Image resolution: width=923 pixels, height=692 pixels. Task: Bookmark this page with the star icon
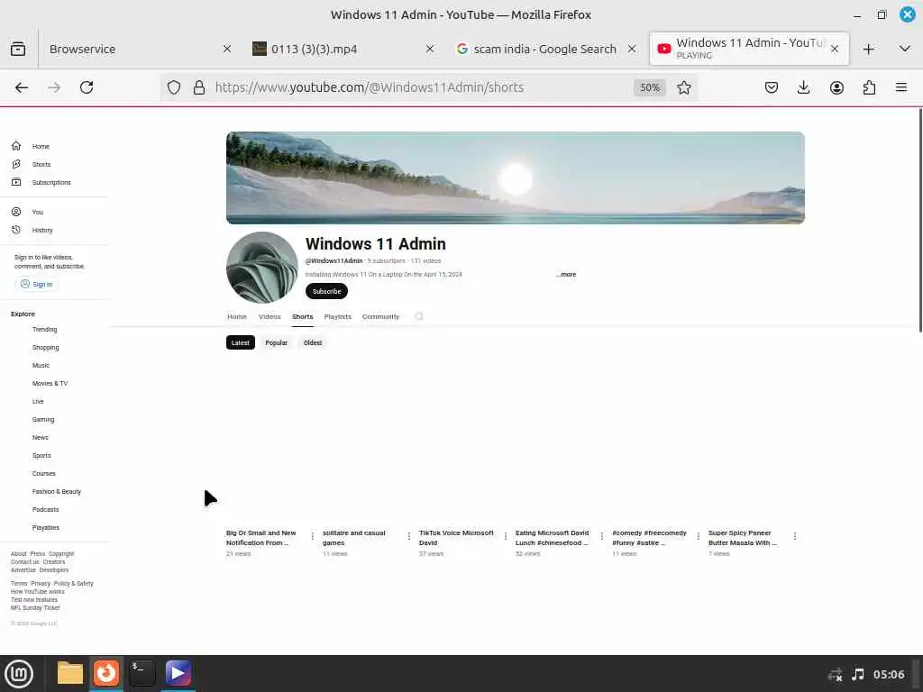point(683,87)
